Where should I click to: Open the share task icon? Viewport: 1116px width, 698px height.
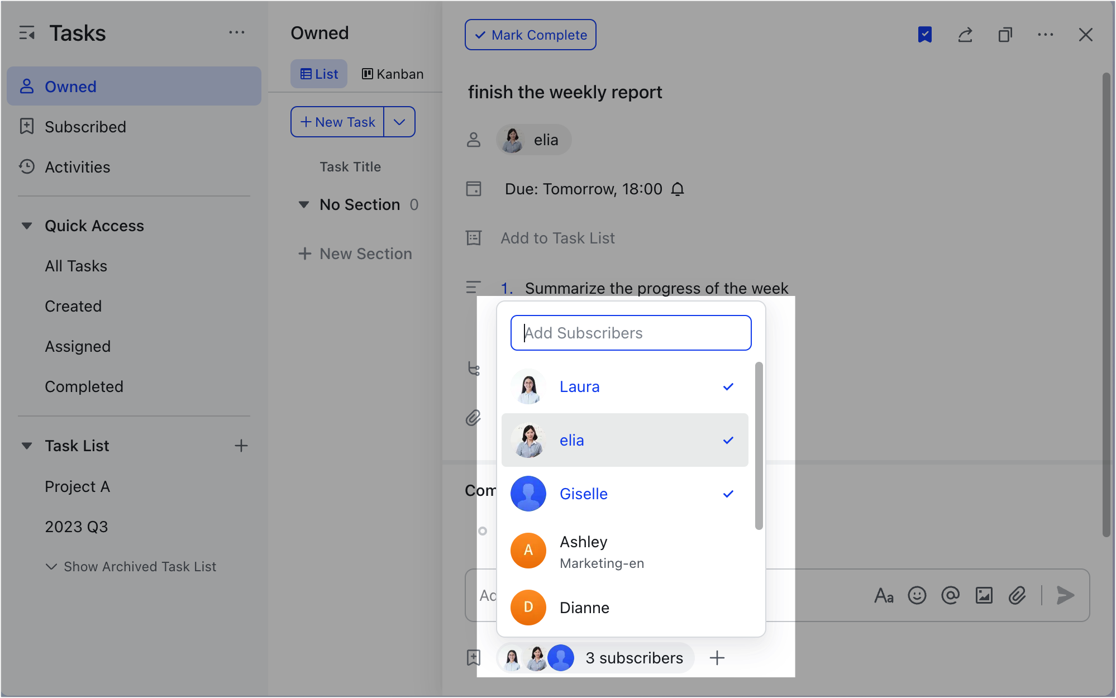click(965, 35)
